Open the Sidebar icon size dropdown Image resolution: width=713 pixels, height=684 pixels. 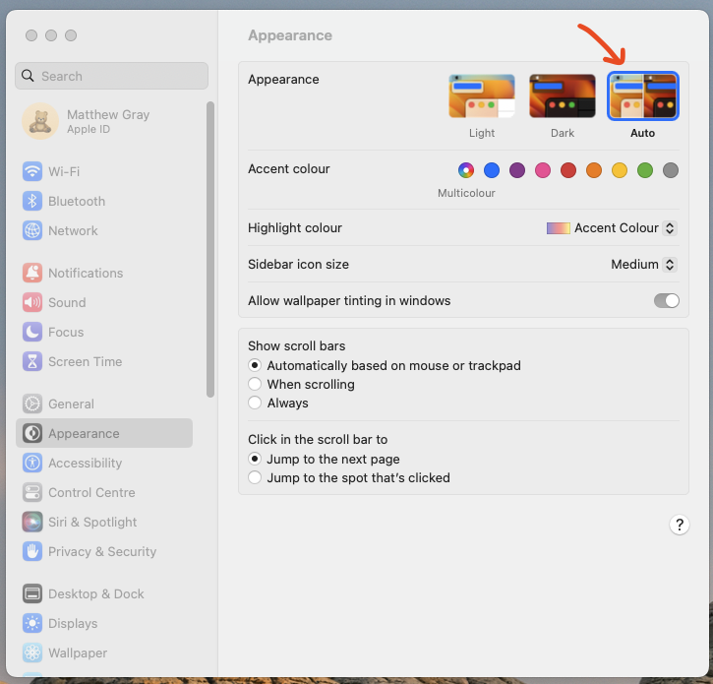tap(643, 264)
